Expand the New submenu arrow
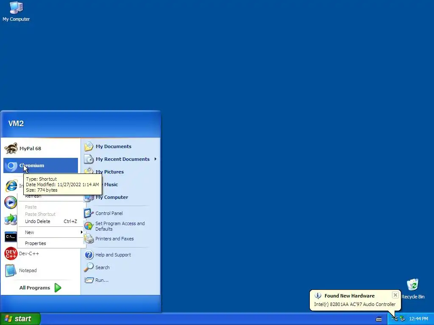 point(81,232)
